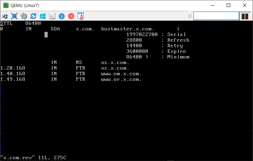Click the keyboard key icon labeled à
This screenshot has width=253, height=161.
(x=52, y=16)
